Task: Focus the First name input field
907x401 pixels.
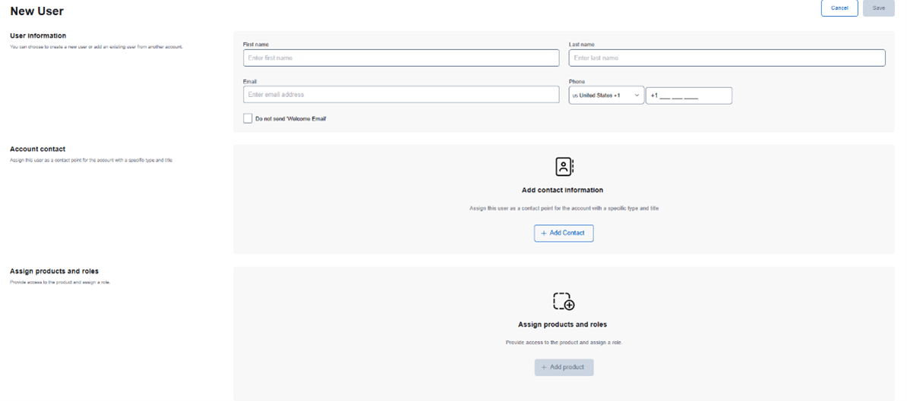Action: [401, 58]
